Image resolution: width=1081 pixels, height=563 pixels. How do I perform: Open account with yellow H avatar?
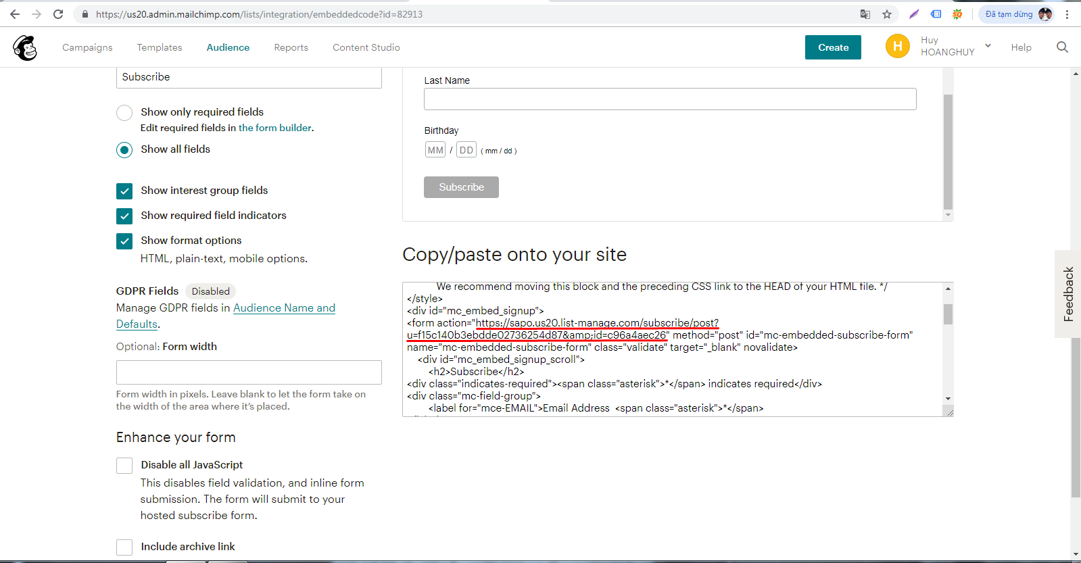(x=898, y=46)
